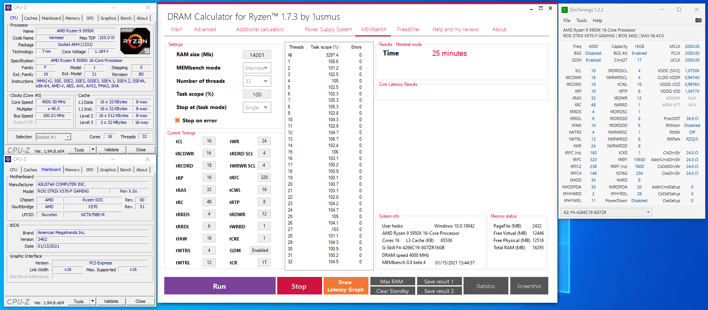Image resolution: width=708 pixels, height=310 pixels.
Task: Click the RAM size (Mb) field showing 14001
Action: point(257,55)
